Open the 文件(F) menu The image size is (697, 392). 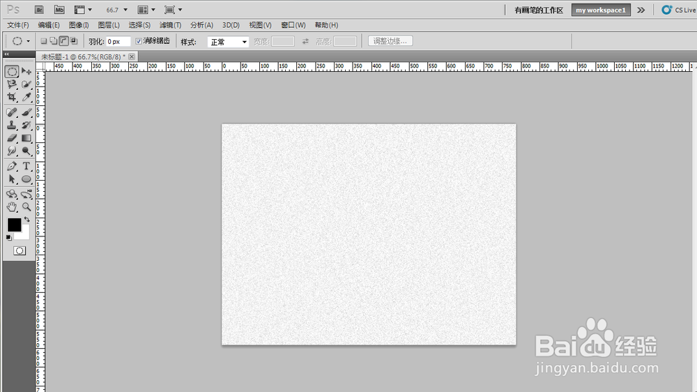(18, 25)
